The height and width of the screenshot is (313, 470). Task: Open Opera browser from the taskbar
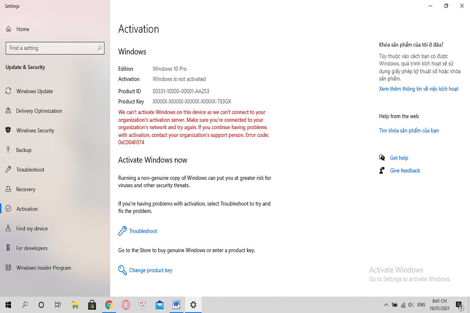tap(126, 305)
